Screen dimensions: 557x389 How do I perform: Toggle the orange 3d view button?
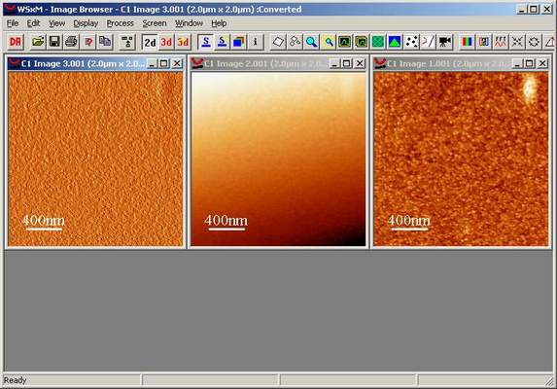(x=183, y=42)
